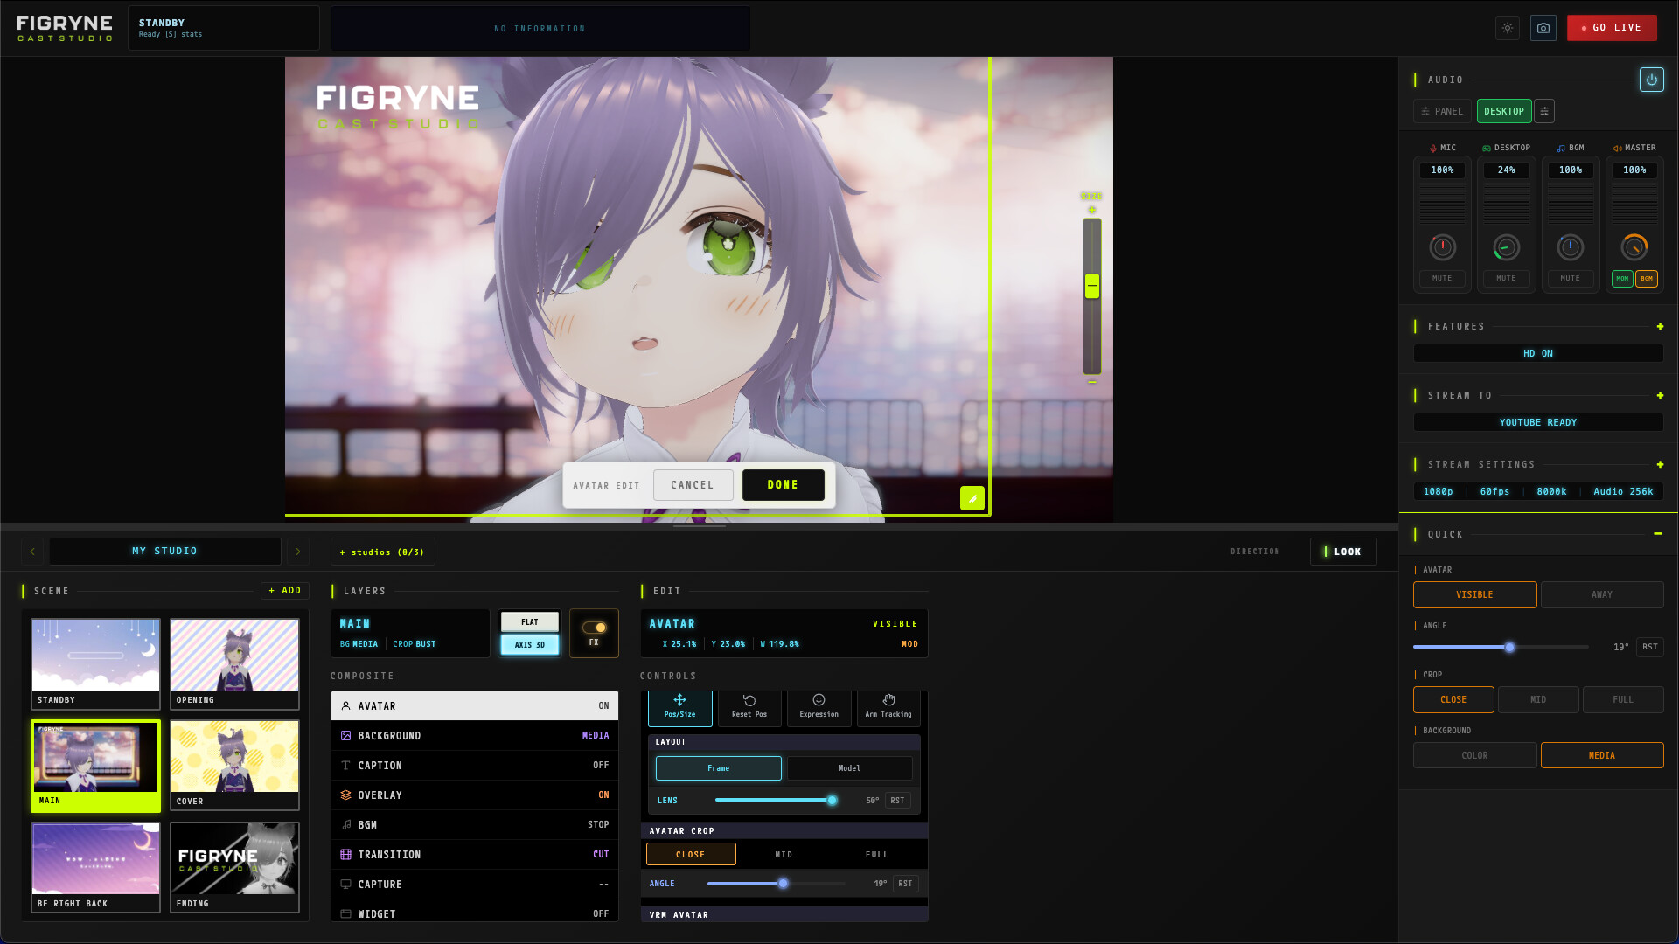The width and height of the screenshot is (1679, 944).
Task: Click the Reset Pos control
Action: [749, 707]
